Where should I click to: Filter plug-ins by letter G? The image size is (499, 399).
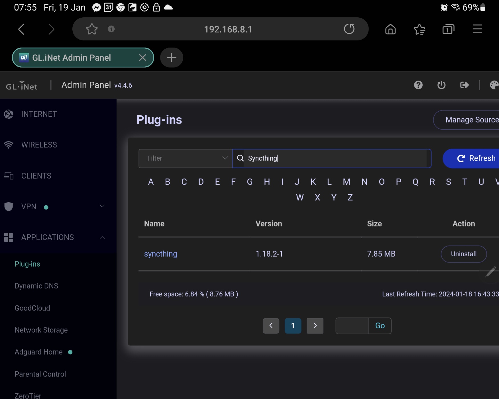[250, 182]
